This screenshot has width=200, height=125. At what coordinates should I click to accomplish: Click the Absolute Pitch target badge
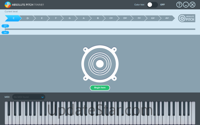coord(187,18)
